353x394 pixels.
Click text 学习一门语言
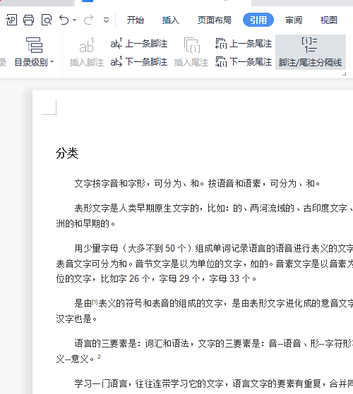pos(101,383)
